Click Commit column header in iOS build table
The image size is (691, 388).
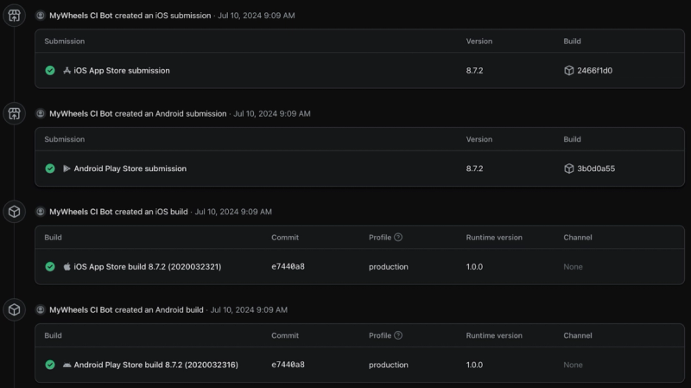[x=285, y=238]
